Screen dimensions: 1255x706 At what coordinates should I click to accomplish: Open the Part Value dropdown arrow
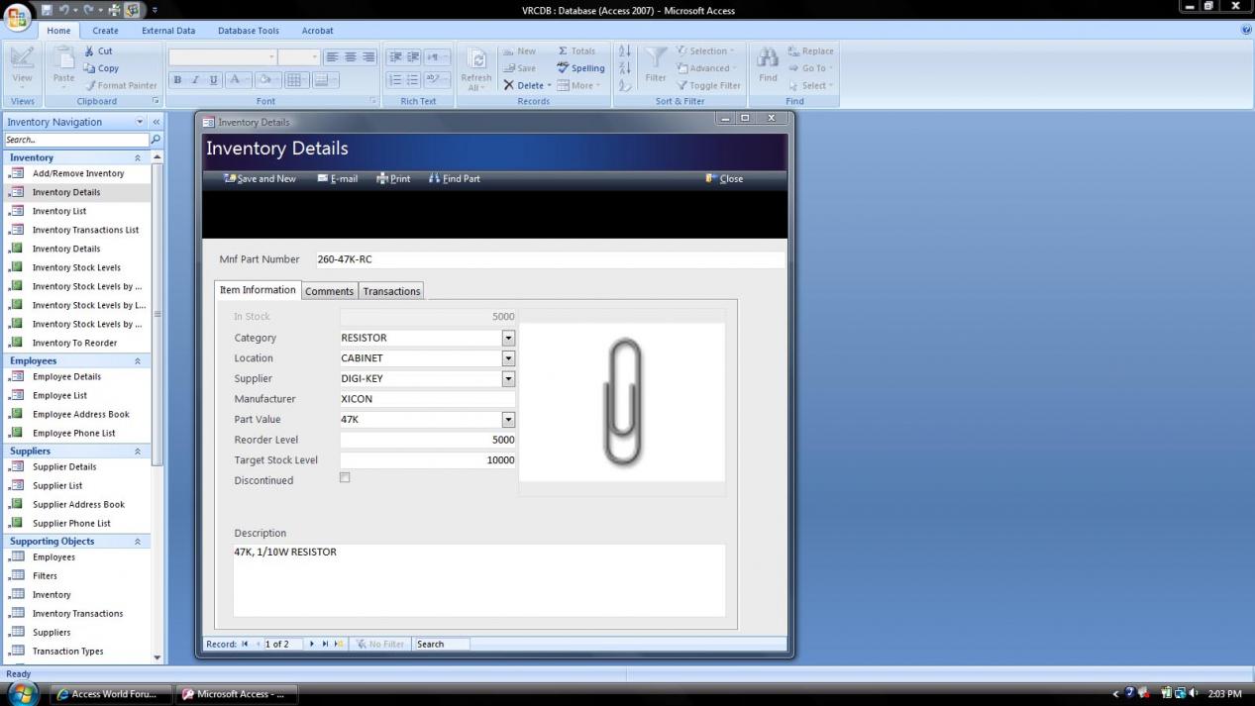[508, 419]
